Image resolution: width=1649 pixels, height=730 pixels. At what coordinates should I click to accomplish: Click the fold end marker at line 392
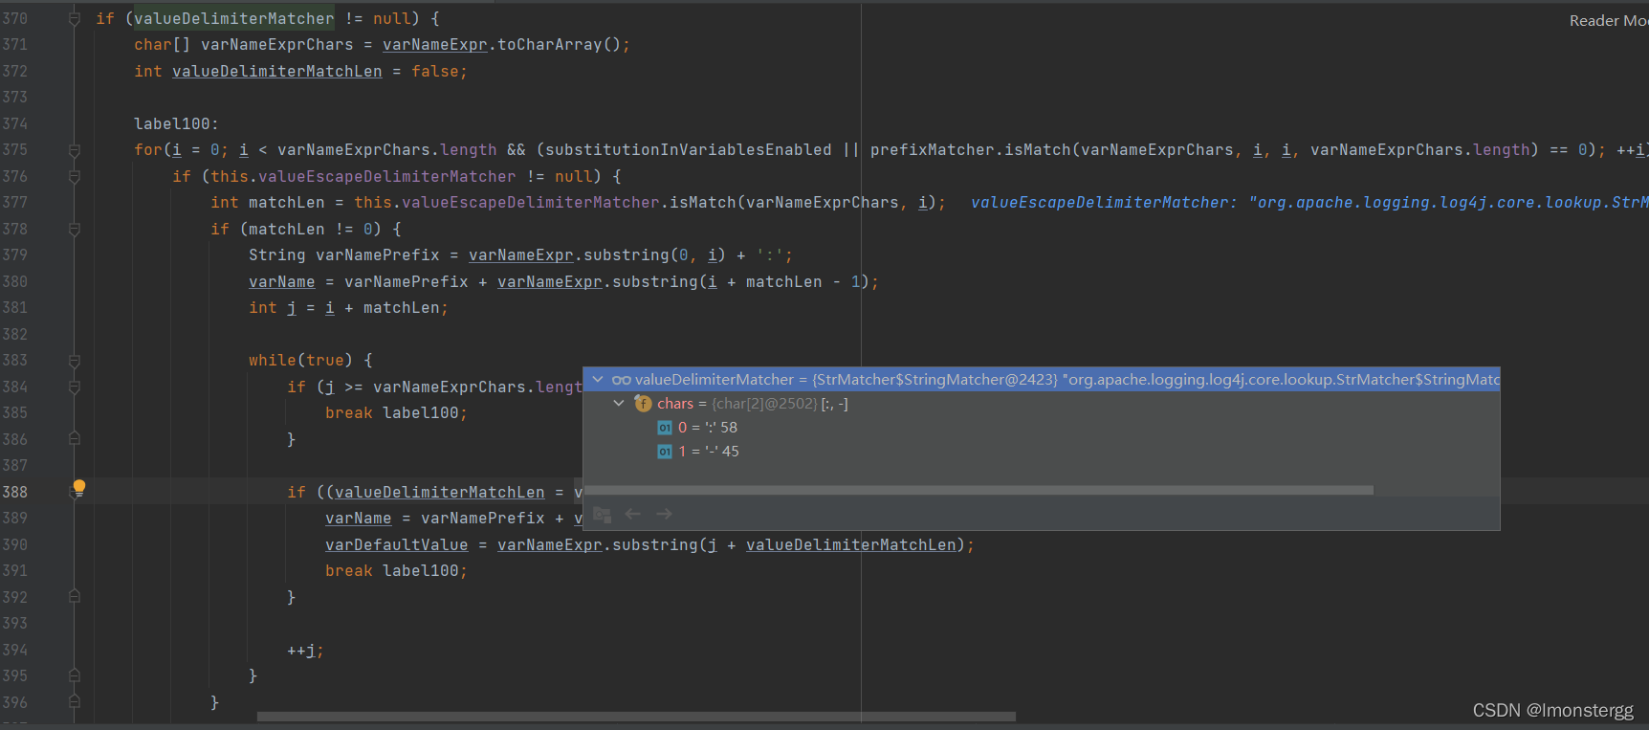coord(75,597)
